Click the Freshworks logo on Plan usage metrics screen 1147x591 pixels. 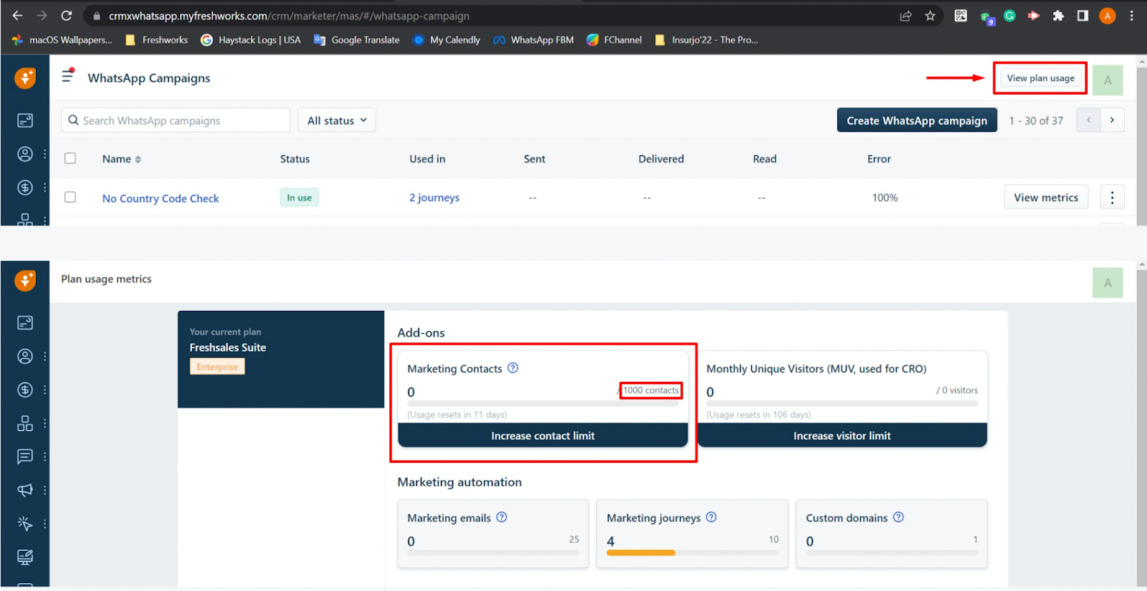coord(25,280)
